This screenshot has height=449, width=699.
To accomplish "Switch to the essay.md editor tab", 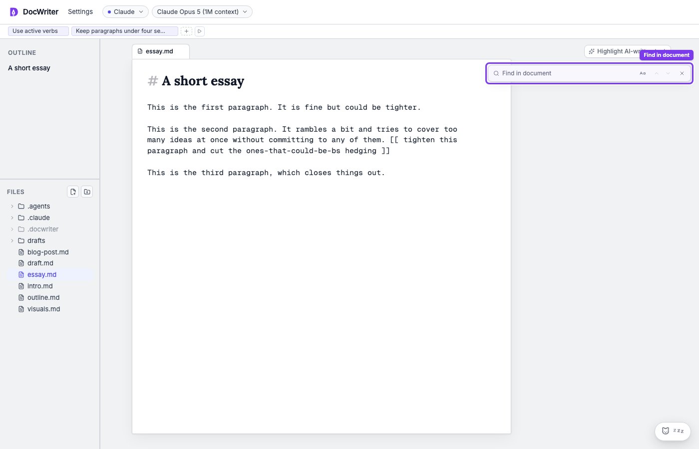I will tap(160, 51).
